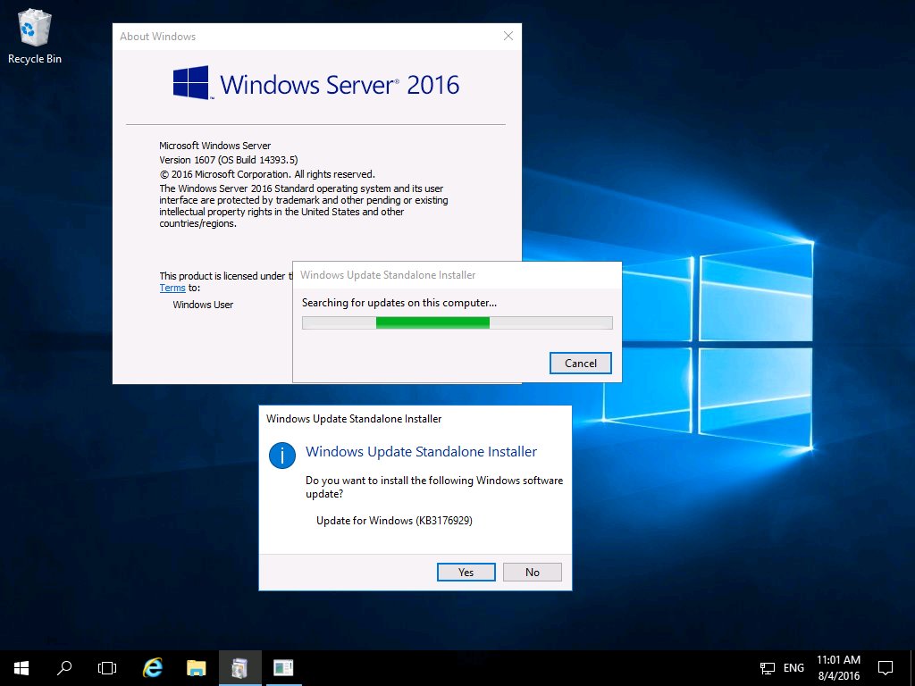915x686 pixels.
Task: Click the update search progress bar
Action: tap(457, 322)
